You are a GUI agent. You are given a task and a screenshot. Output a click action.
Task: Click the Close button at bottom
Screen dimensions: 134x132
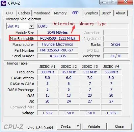[119, 126]
